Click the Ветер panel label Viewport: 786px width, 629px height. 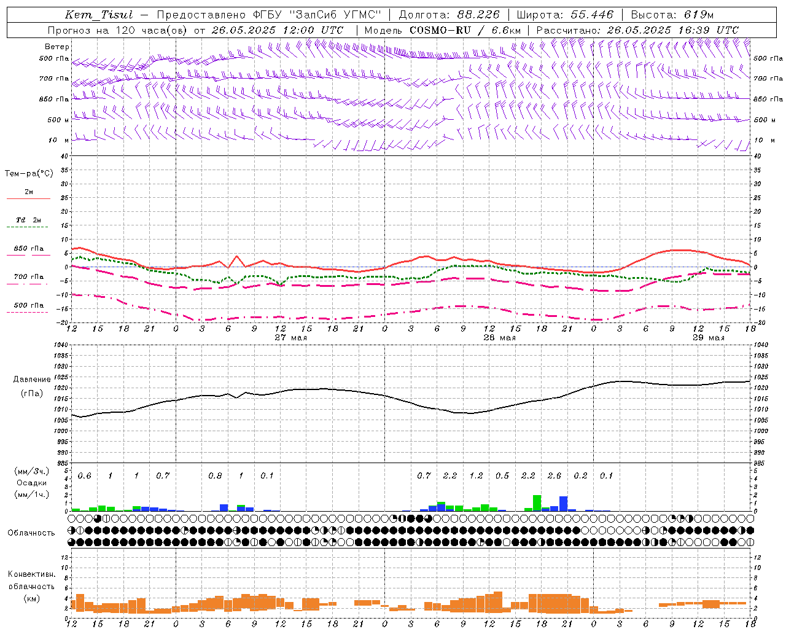tap(57, 47)
